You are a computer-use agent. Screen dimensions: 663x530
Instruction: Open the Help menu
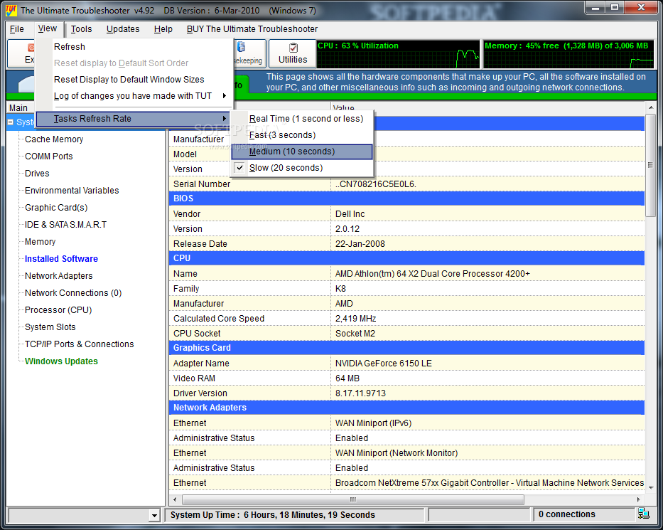coord(163,28)
